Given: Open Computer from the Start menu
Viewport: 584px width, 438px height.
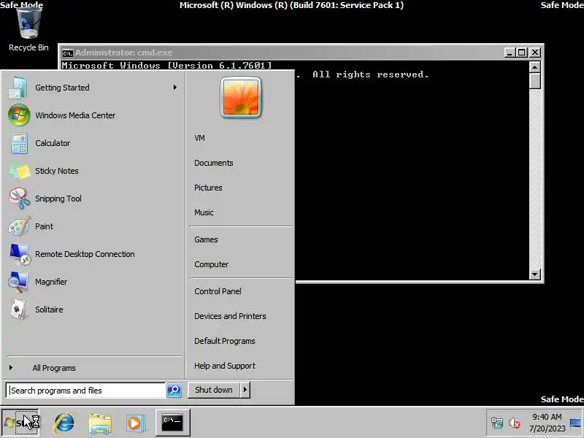Looking at the screenshot, I should click(212, 264).
